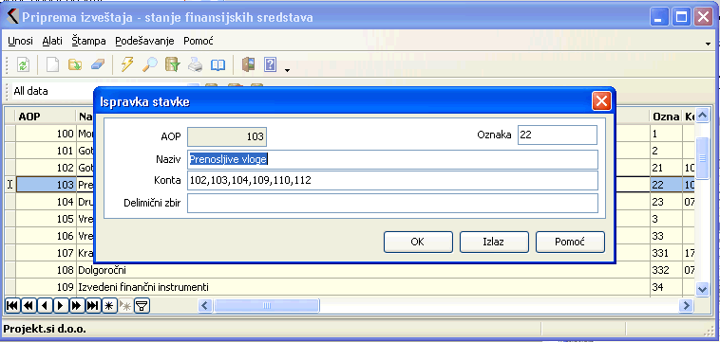This screenshot has width=720, height=342.
Task: Open the Unosi menu
Action: (x=20, y=41)
